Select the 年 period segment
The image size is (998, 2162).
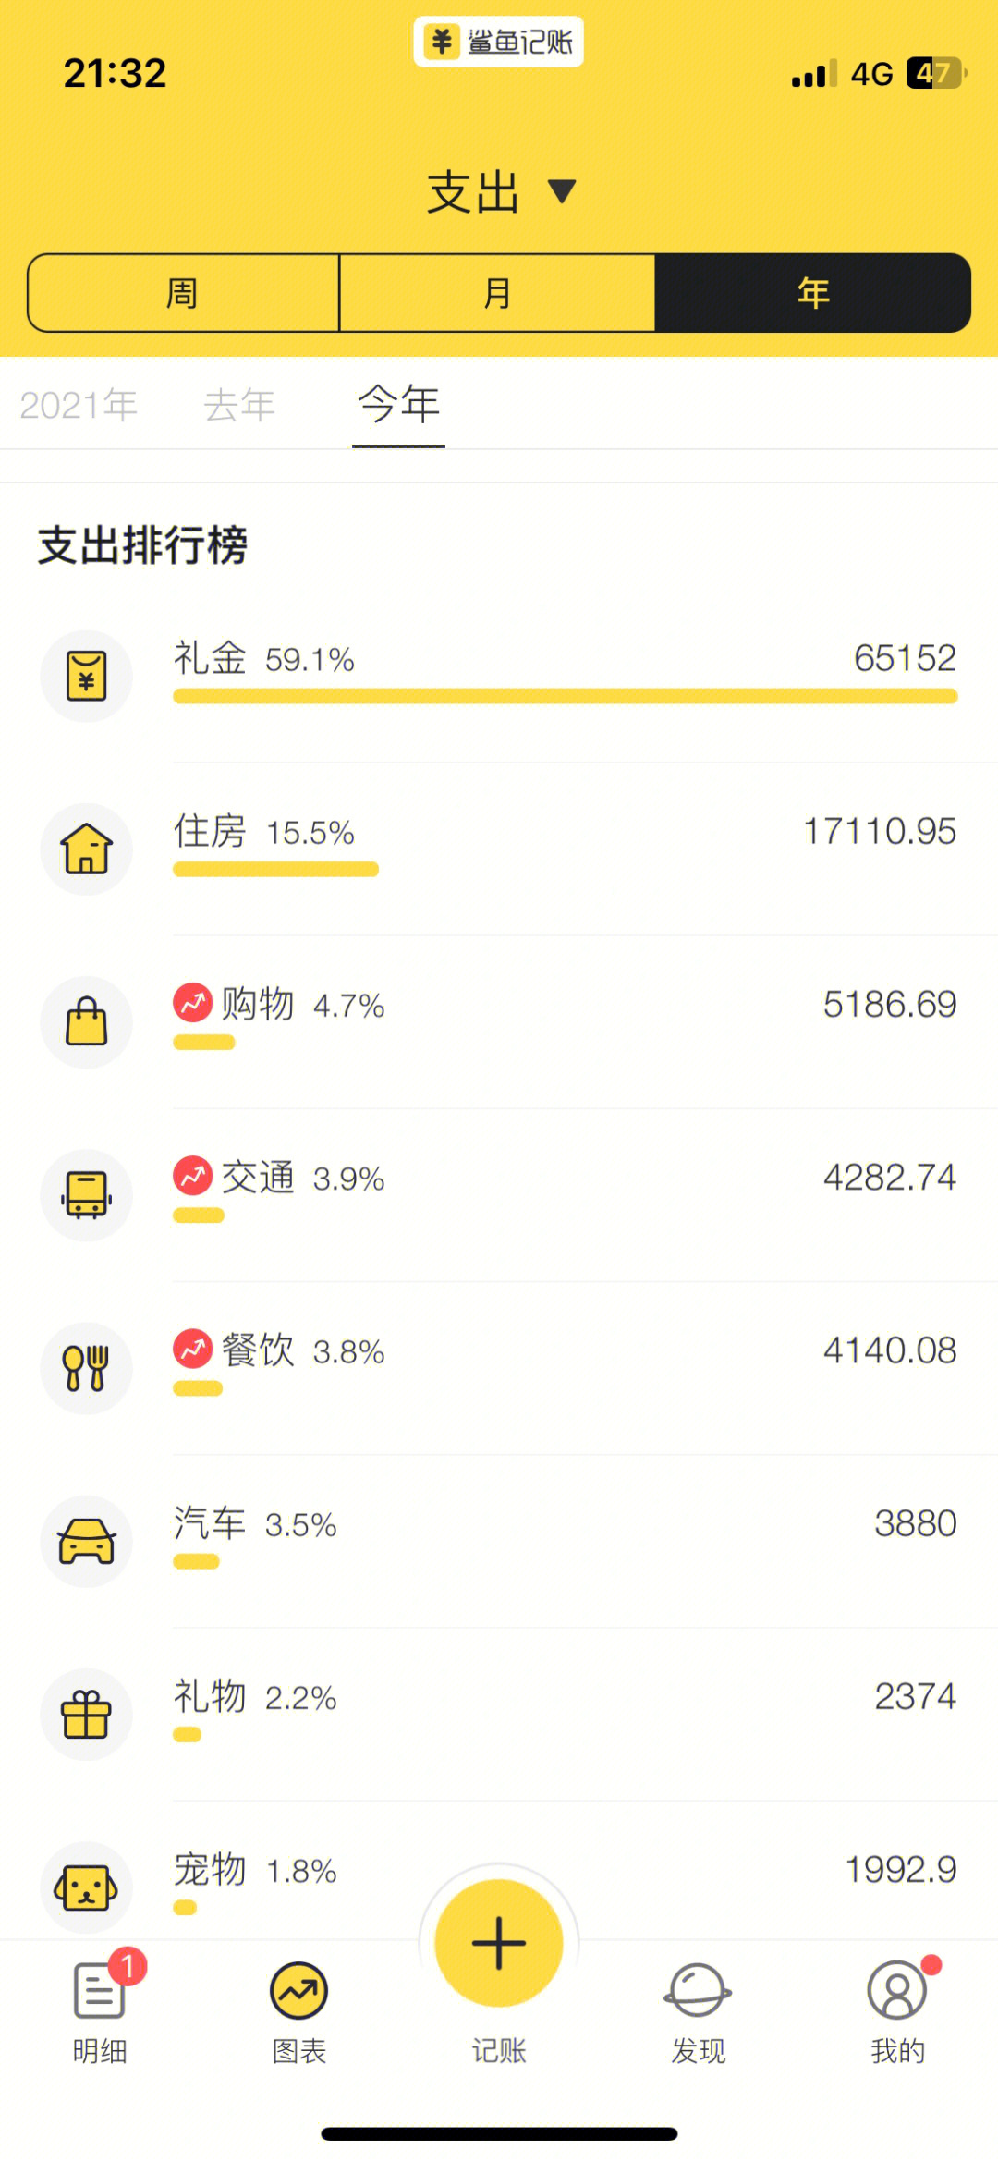813,293
